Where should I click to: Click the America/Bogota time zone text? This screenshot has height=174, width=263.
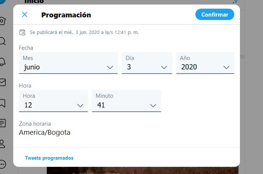(x=45, y=132)
